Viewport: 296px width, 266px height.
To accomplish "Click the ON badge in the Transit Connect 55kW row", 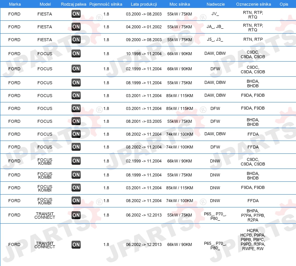I will pos(76,215).
